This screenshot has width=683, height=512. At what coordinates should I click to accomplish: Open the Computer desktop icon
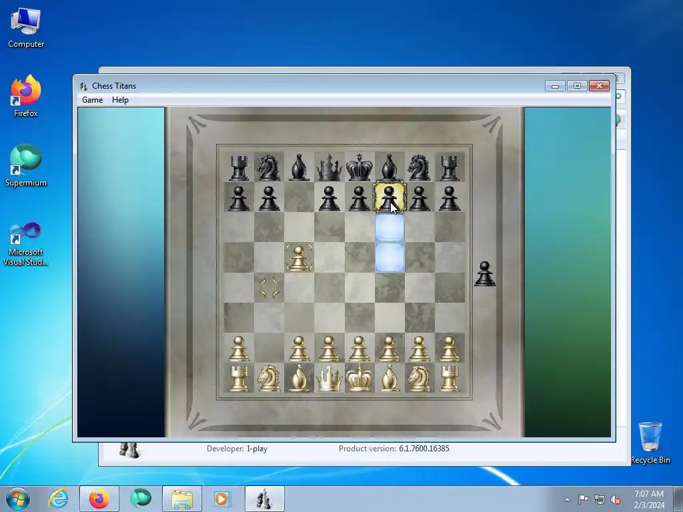[26, 28]
